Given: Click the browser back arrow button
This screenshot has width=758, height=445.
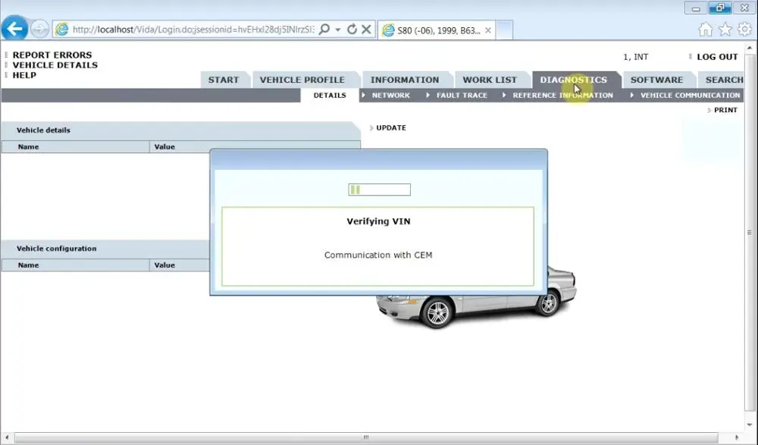Looking at the screenshot, I should tap(14, 29).
